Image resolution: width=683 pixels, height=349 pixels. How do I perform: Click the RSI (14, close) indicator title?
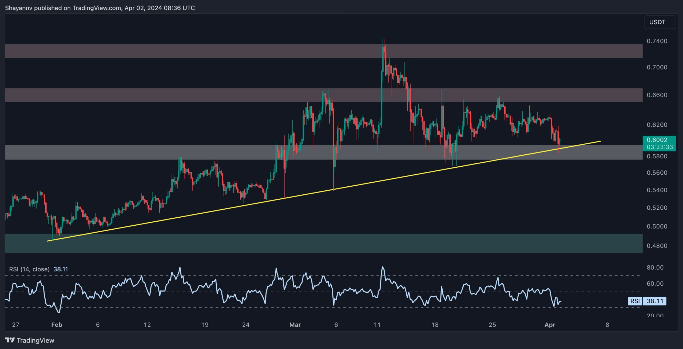(29, 269)
